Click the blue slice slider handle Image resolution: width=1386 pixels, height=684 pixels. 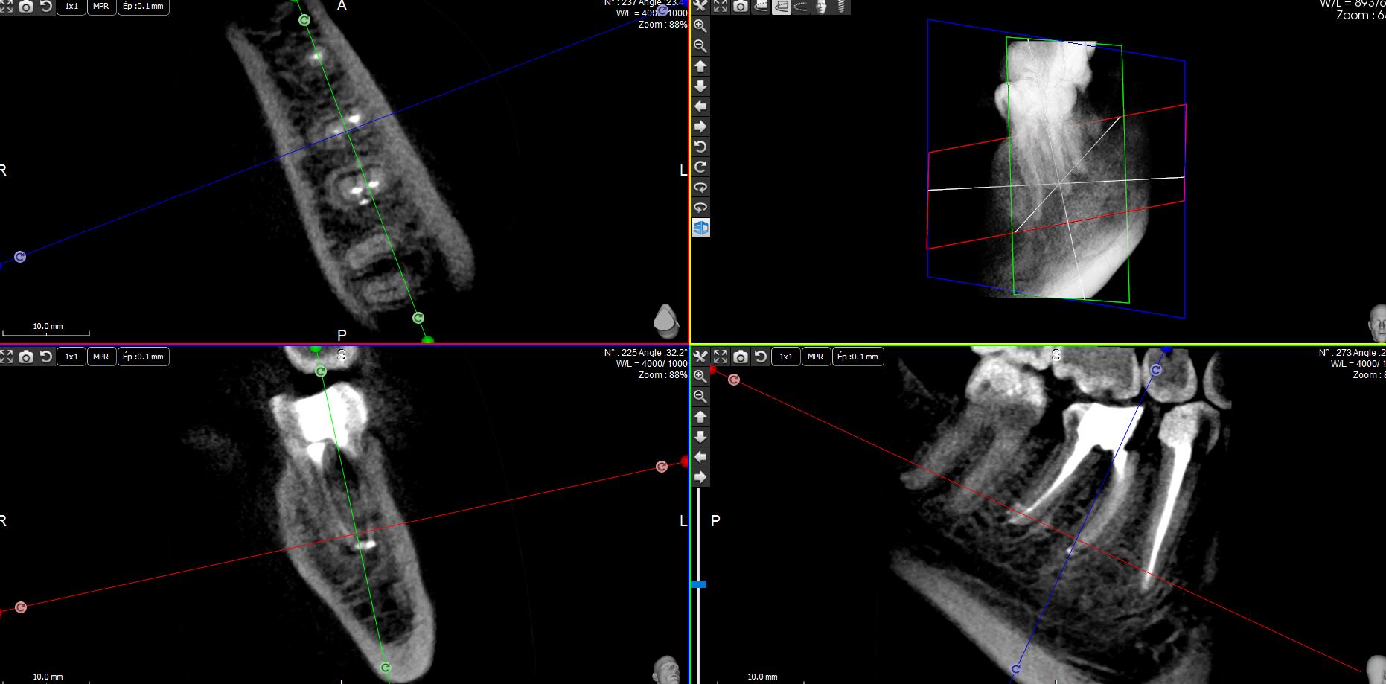[x=698, y=584]
